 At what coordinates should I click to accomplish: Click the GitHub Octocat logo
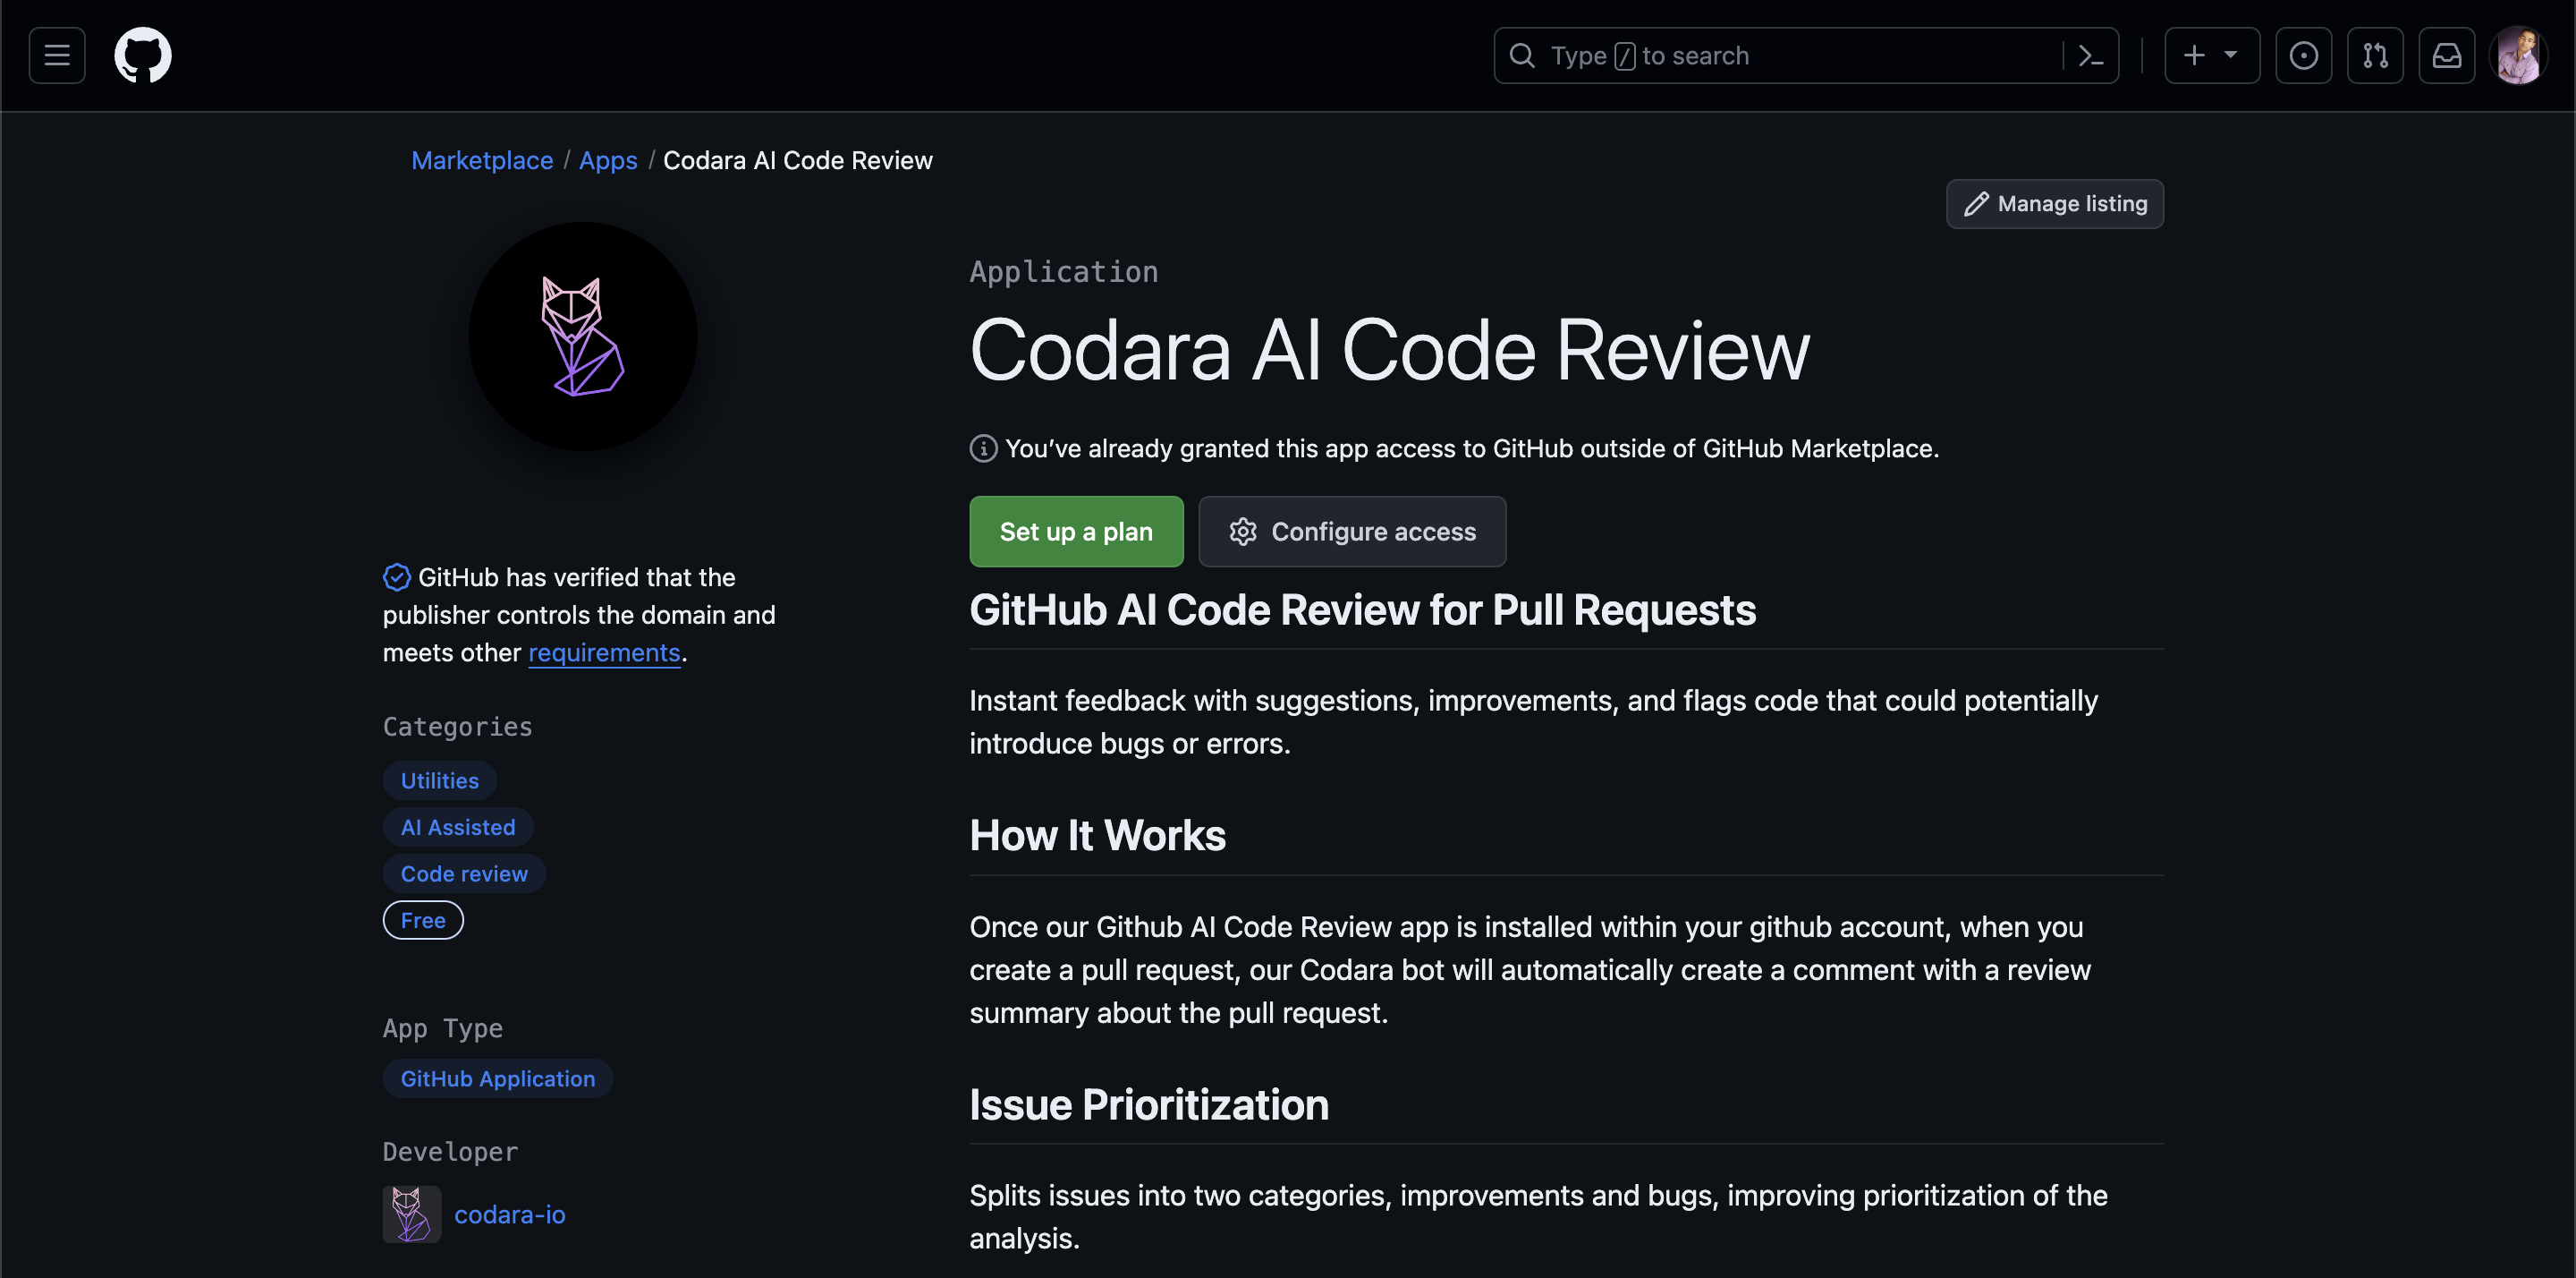click(143, 55)
